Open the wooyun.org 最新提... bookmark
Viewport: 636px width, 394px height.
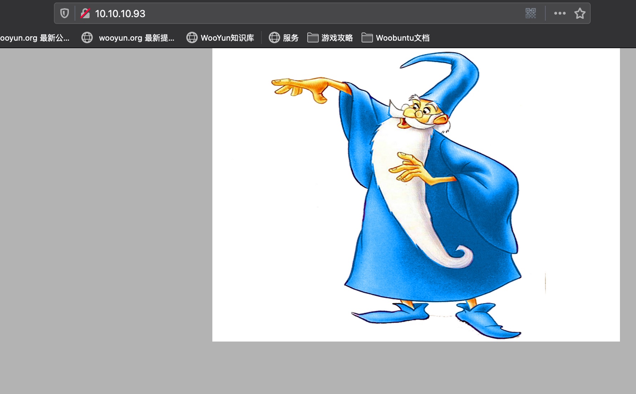[x=128, y=38]
